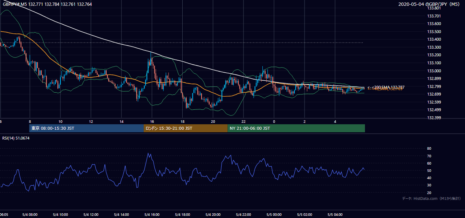Click RSI scale level 70

coord(429,156)
